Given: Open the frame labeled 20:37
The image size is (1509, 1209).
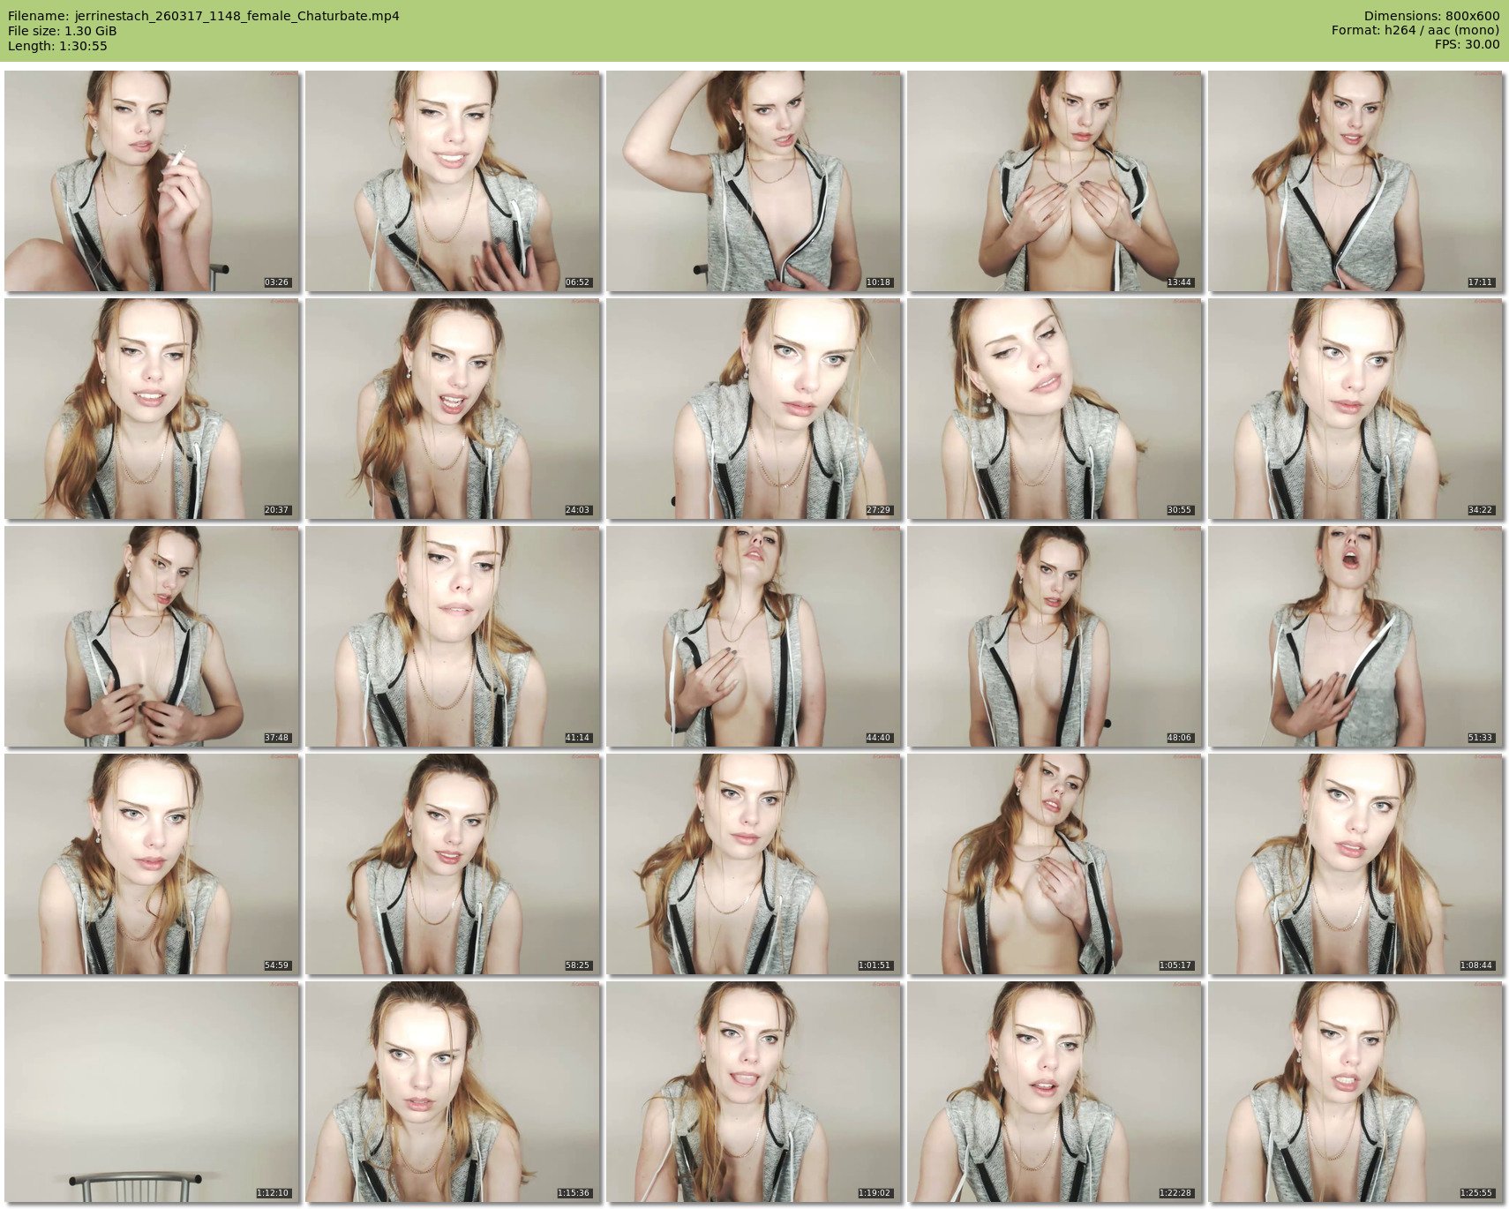Looking at the screenshot, I should (152, 409).
